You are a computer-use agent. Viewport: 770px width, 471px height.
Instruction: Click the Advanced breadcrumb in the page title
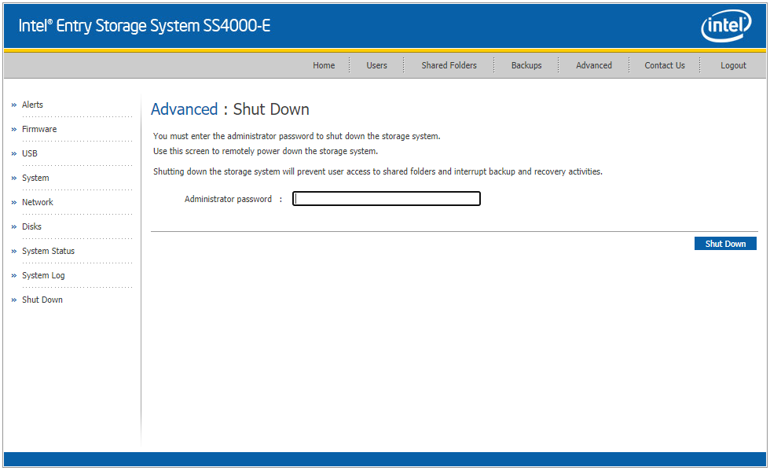[184, 109]
